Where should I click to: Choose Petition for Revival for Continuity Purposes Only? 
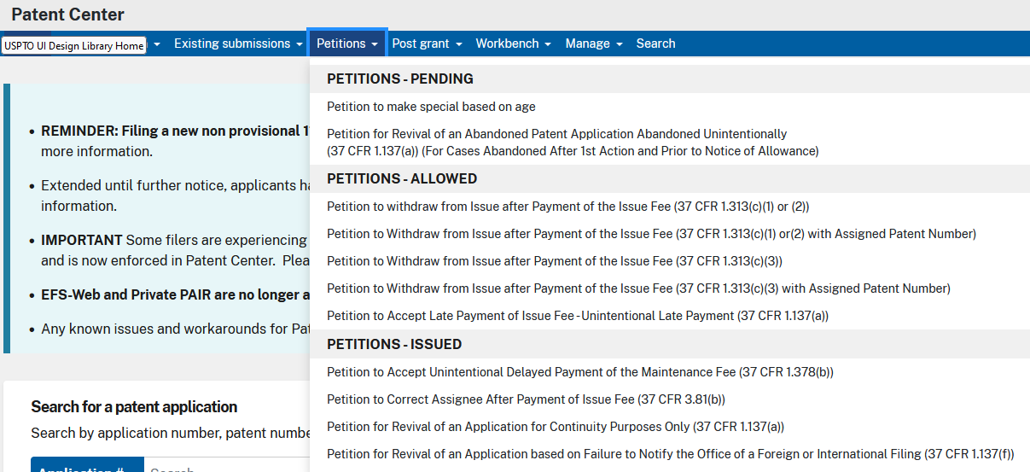(x=555, y=427)
